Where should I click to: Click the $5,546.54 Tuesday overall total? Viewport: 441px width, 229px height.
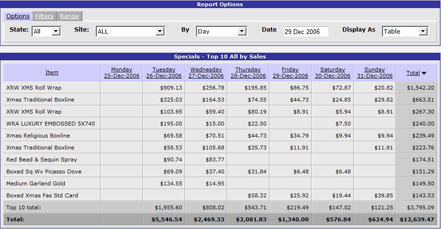click(167, 219)
